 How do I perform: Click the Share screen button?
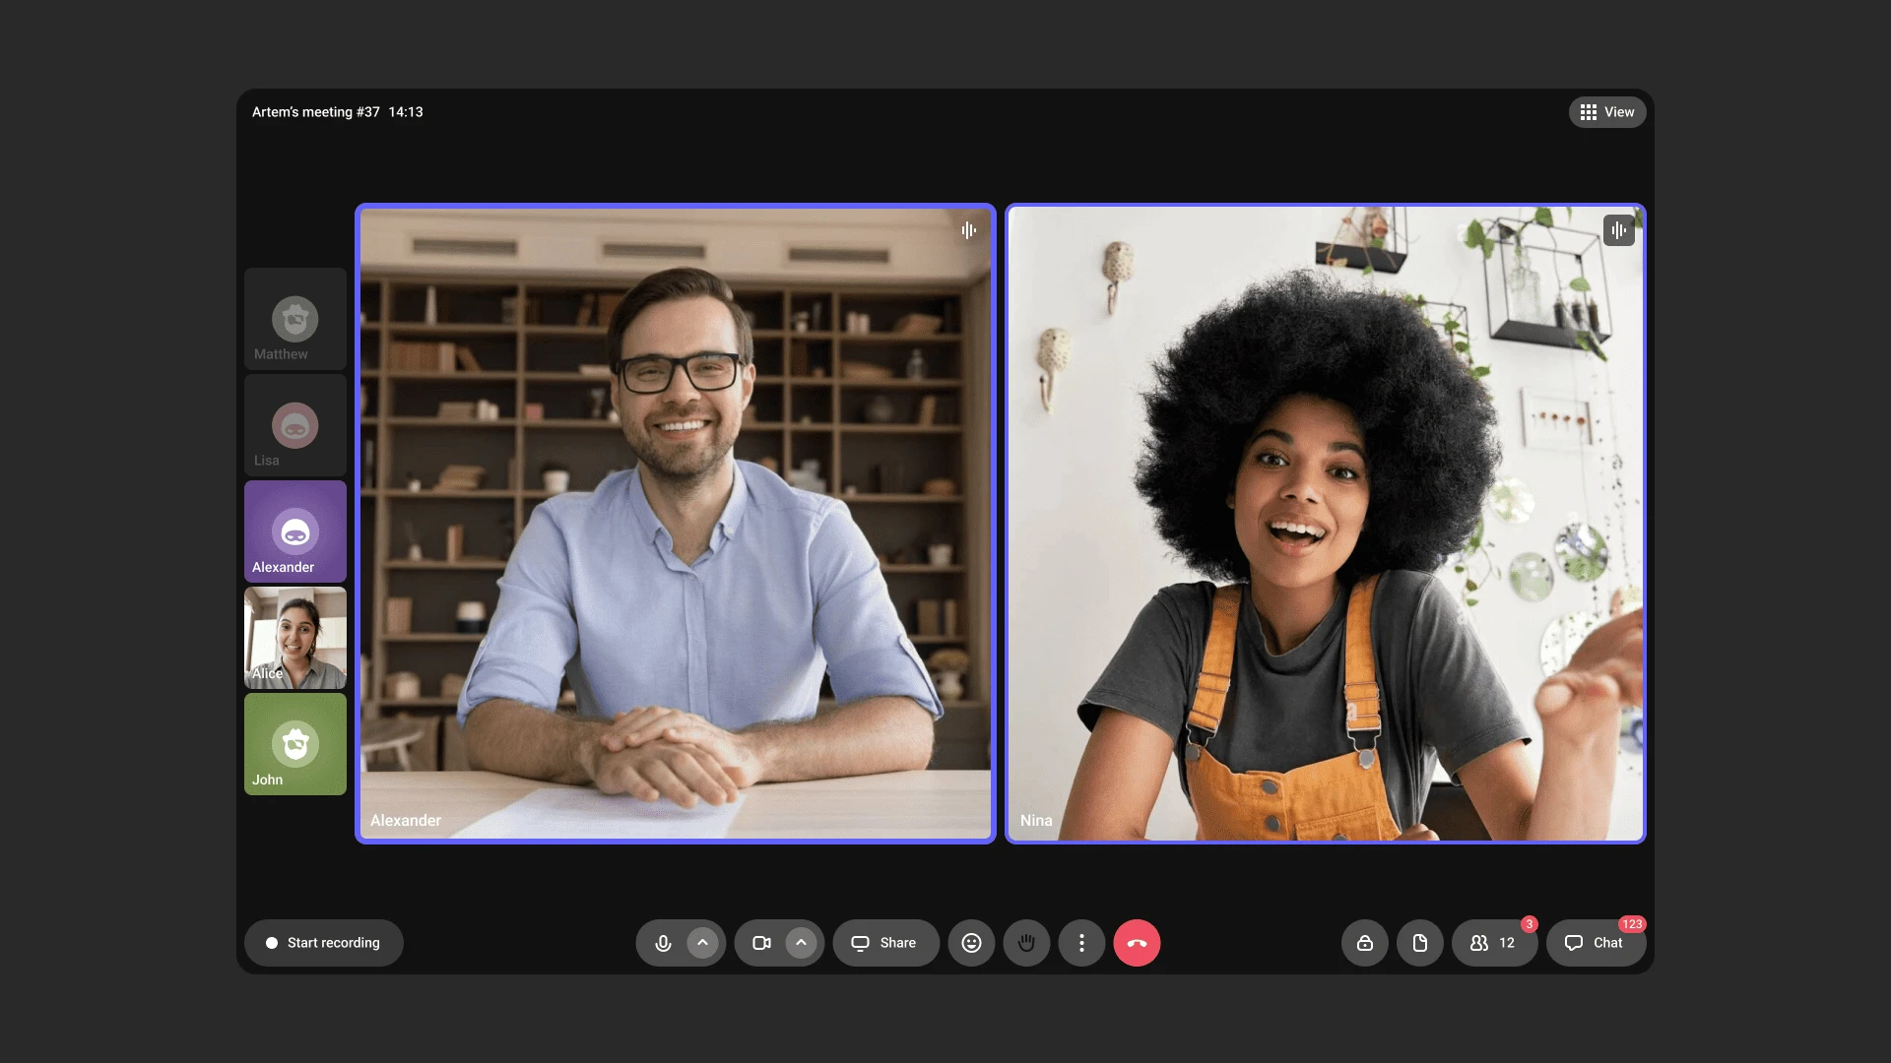click(884, 943)
